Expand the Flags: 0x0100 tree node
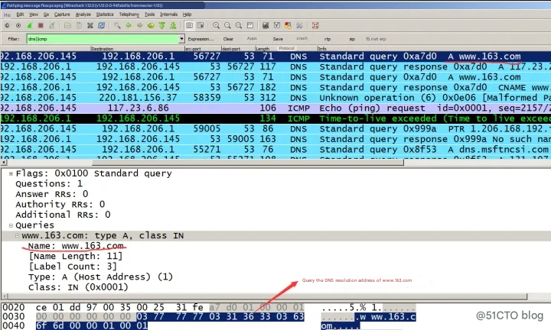This screenshot has width=551, height=330. coord(11,173)
